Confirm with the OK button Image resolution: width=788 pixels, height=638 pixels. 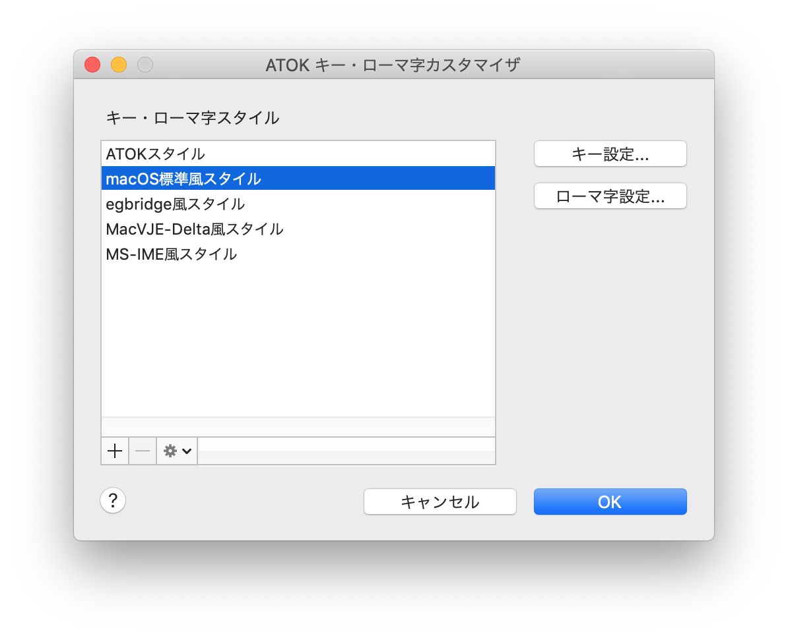610,502
